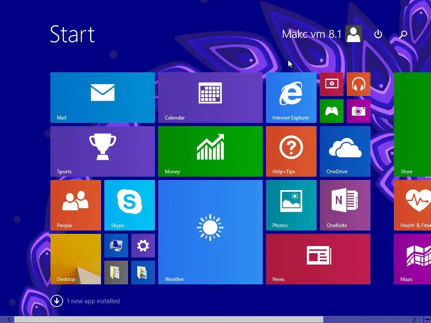This screenshot has height=323, width=431.
Task: Open the Weather tile
Action: coord(210,232)
